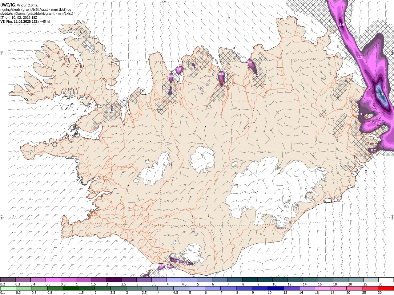Click the Langjökull glacier west of Hofsjökull
Screen dimensions: 394x295
click(x=155, y=171)
